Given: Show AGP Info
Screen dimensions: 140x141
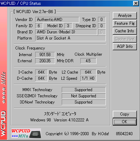Looking at the screenshot, I should [x=125, y=46].
